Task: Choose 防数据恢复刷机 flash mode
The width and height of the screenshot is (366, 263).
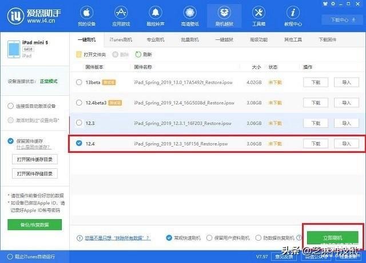Action: (258, 238)
